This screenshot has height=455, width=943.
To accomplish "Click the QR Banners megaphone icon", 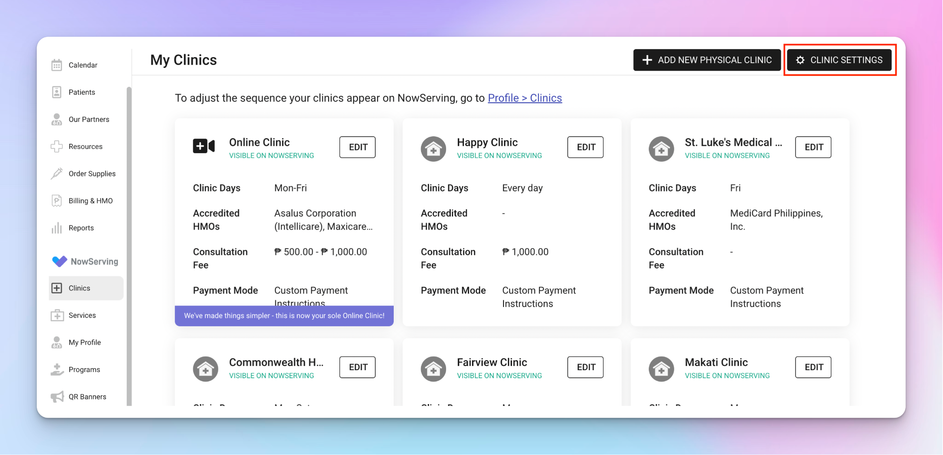I will coord(57,397).
